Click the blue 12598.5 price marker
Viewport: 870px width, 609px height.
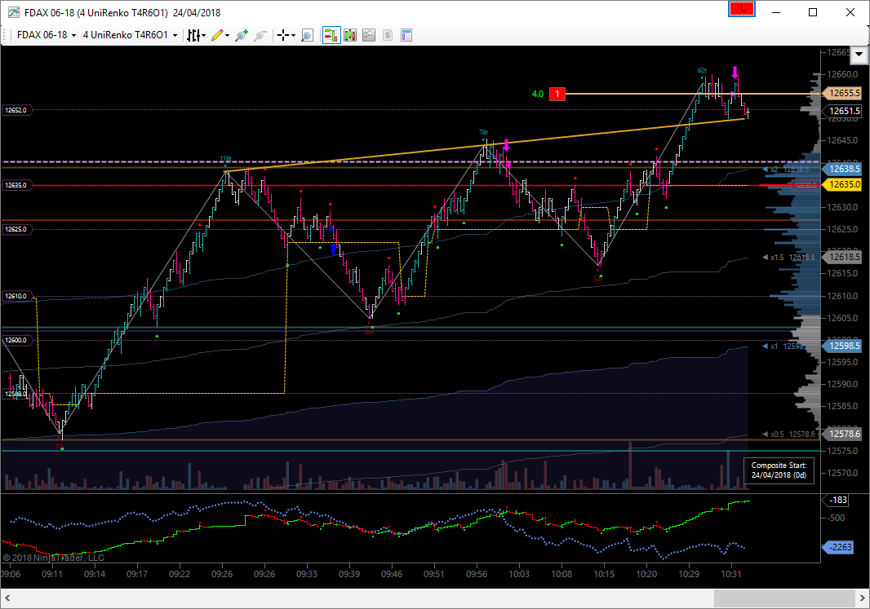tap(843, 346)
